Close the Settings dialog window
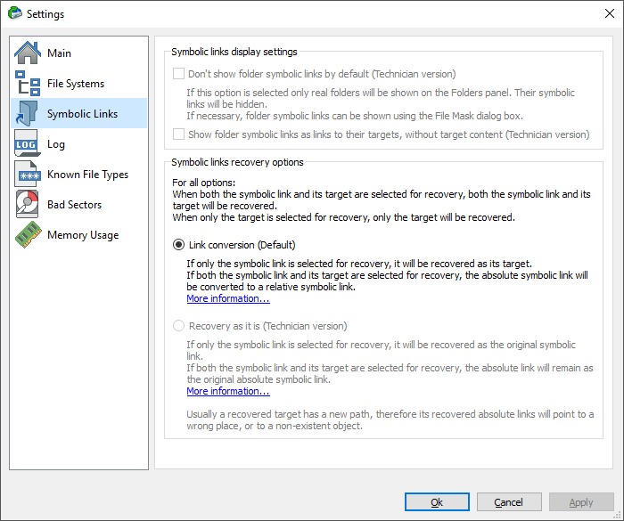This screenshot has height=521, width=624. [609, 13]
